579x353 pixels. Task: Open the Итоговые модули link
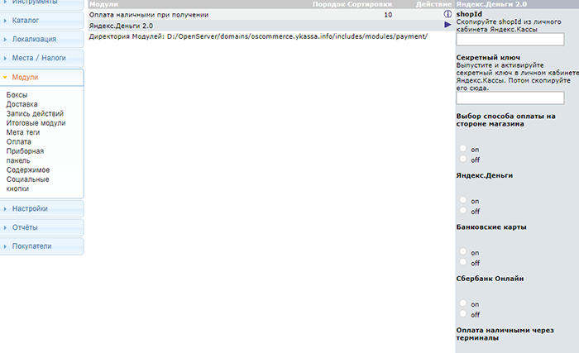36,123
